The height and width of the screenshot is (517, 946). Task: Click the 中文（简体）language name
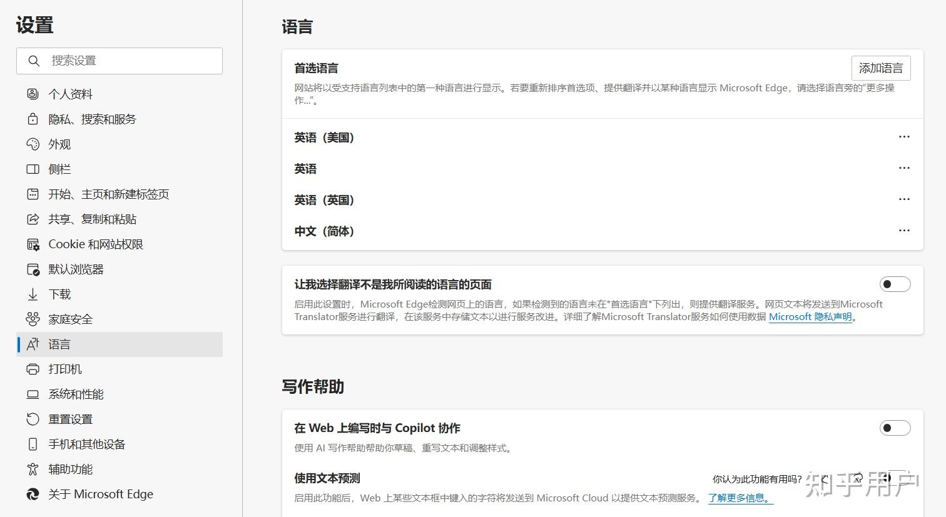click(324, 231)
